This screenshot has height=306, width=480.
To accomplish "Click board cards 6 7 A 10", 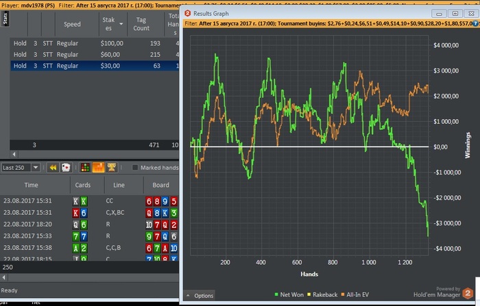I will [x=162, y=248].
